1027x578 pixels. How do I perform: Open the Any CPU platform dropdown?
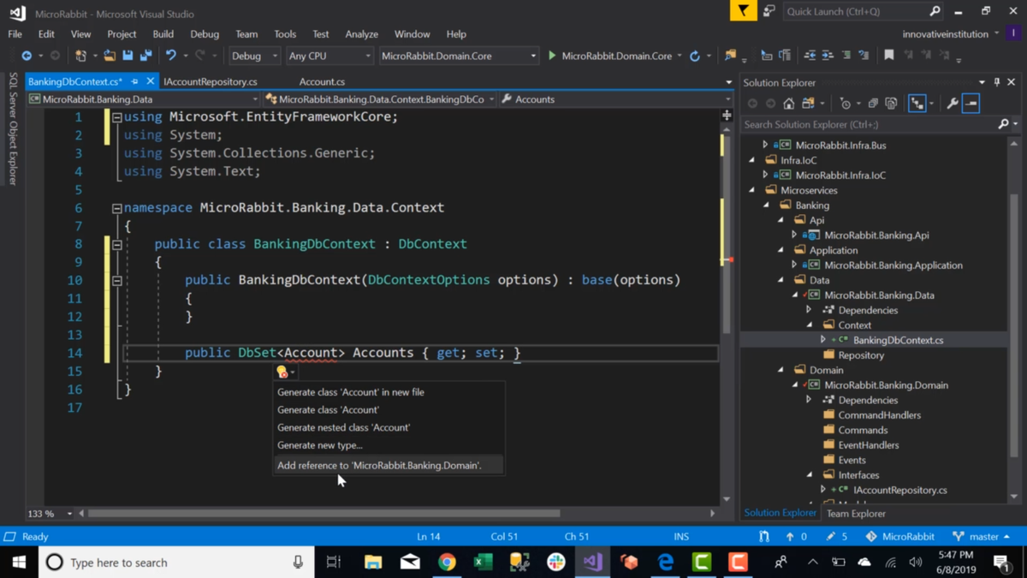click(x=329, y=56)
